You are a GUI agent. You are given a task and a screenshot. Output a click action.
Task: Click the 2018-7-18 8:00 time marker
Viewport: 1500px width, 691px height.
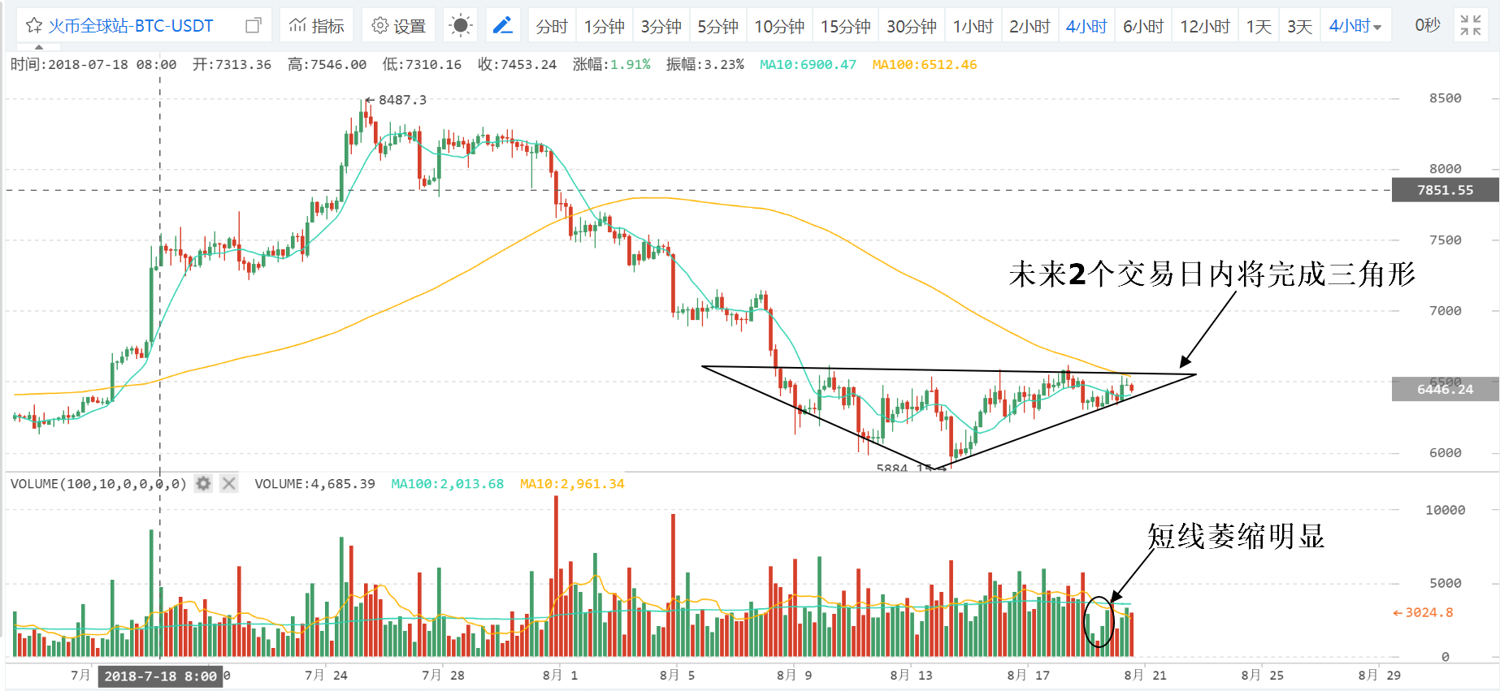160,676
